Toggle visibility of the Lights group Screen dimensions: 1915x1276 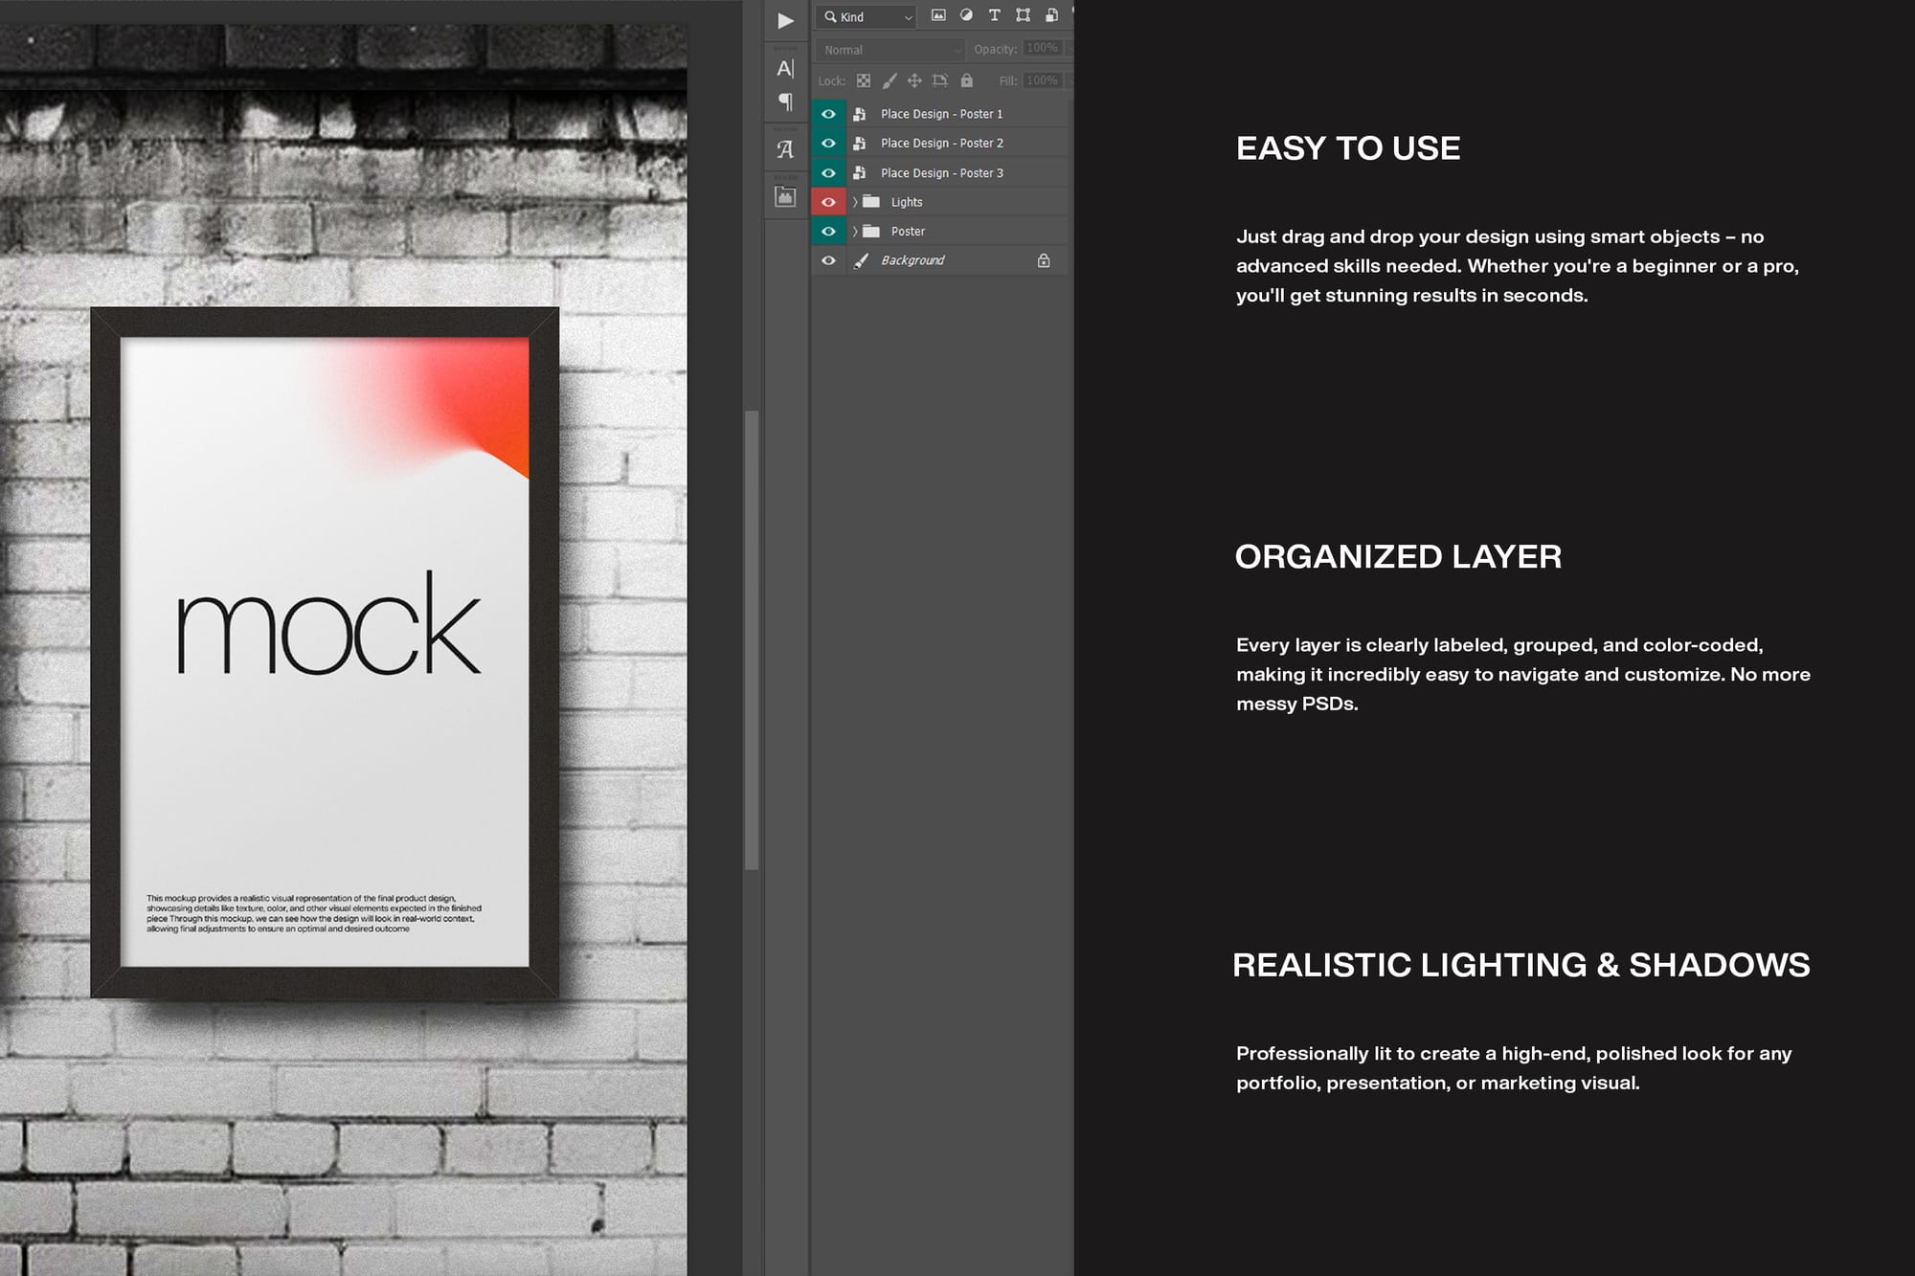pos(828,202)
